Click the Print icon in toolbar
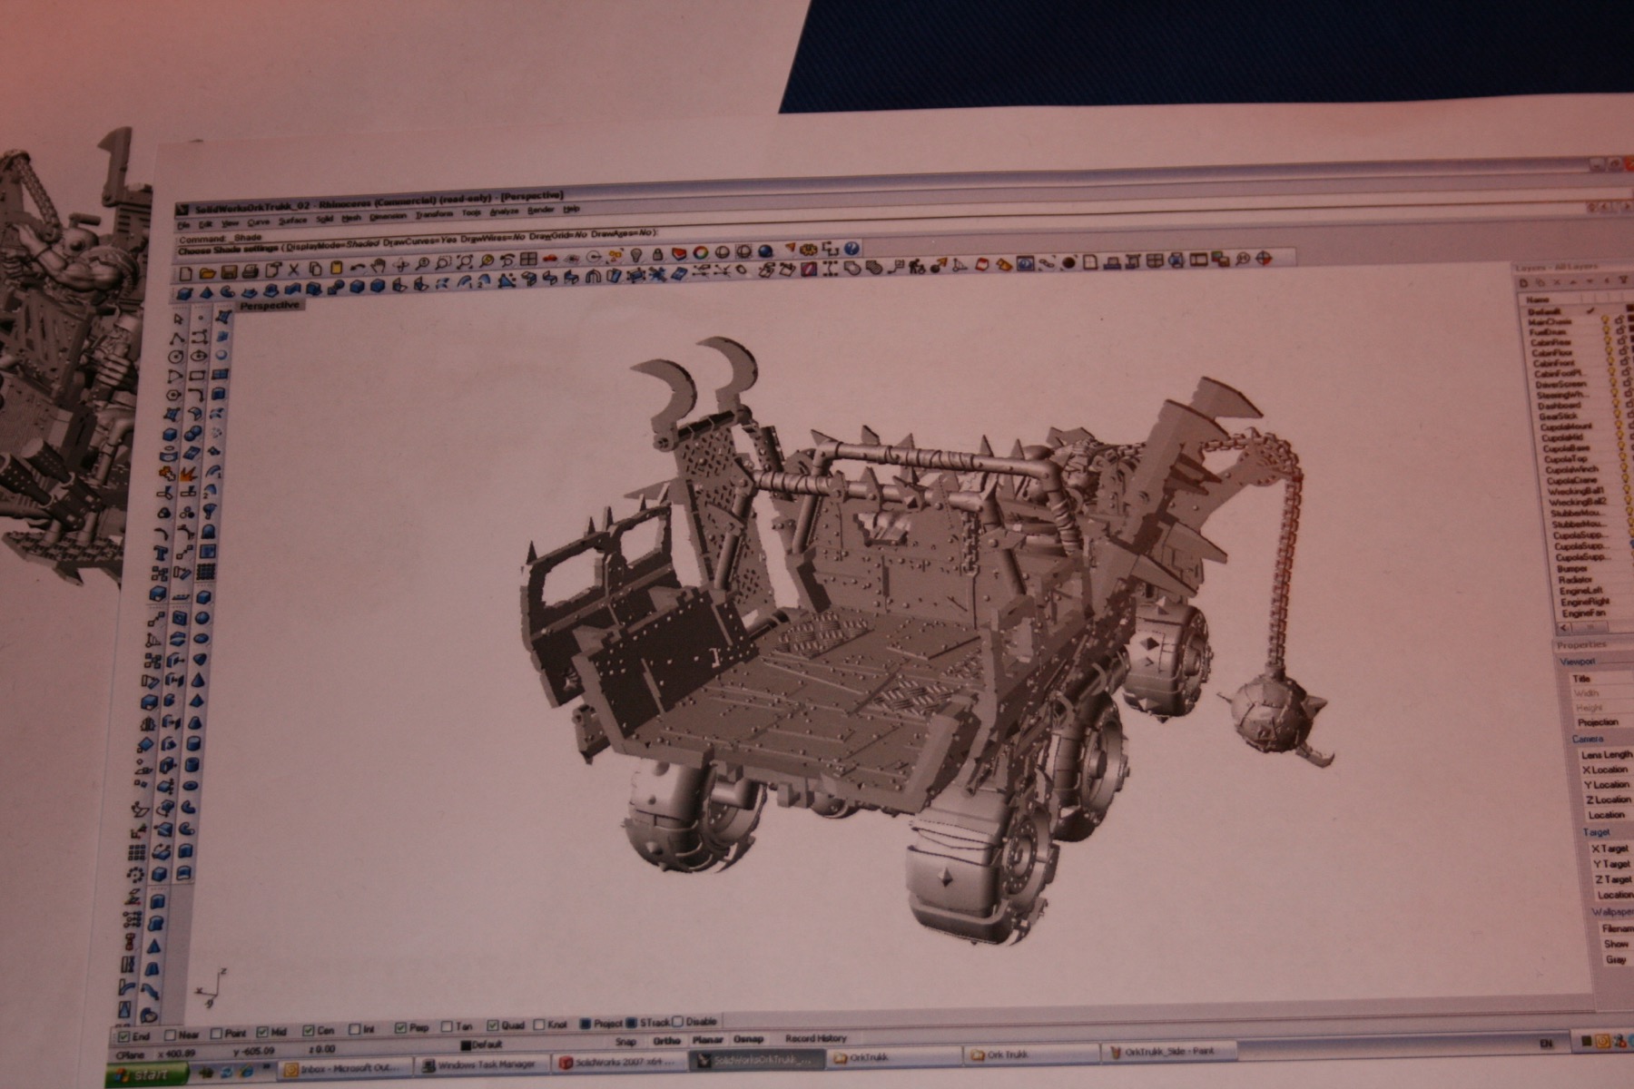This screenshot has height=1089, width=1634. 251,271
